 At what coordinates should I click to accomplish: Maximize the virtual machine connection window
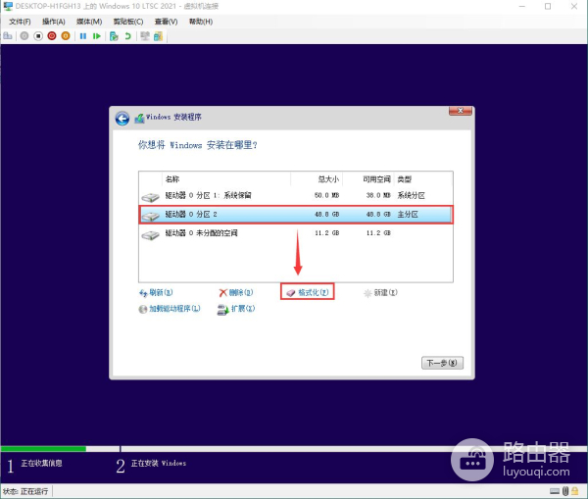pyautogui.click(x=548, y=7)
